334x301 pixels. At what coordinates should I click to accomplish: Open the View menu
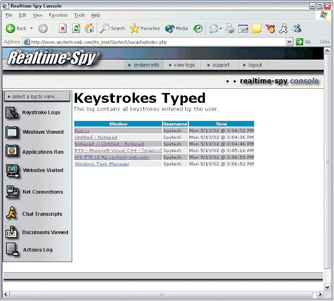coord(38,15)
